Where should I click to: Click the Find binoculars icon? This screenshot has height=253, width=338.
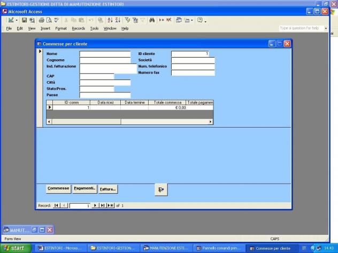(x=152, y=20)
